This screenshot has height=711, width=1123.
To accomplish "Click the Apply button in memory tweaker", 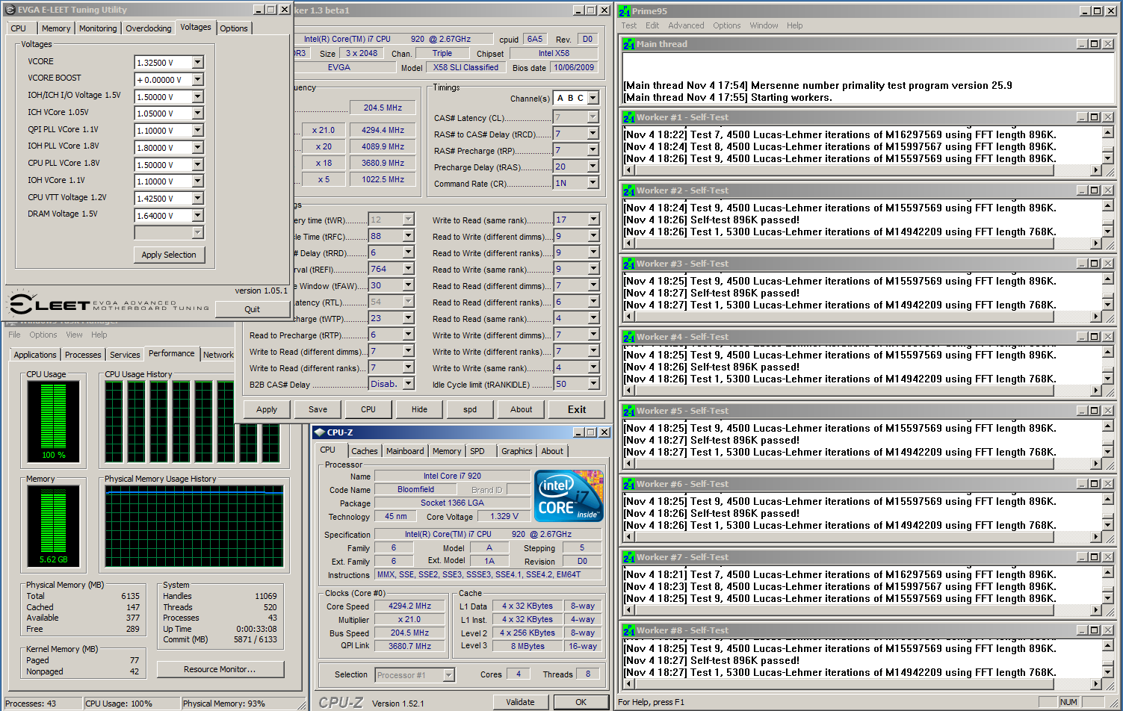I will 267,409.
